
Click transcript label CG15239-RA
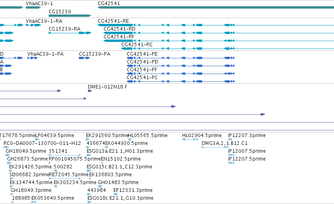(x=64, y=29)
